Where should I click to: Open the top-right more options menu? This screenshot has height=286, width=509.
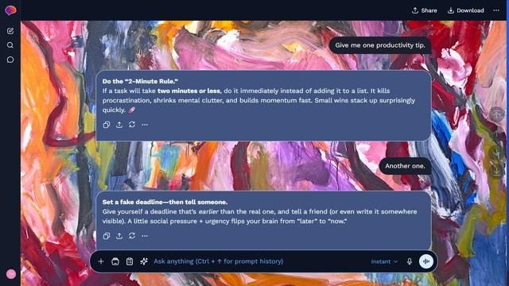[x=496, y=10]
